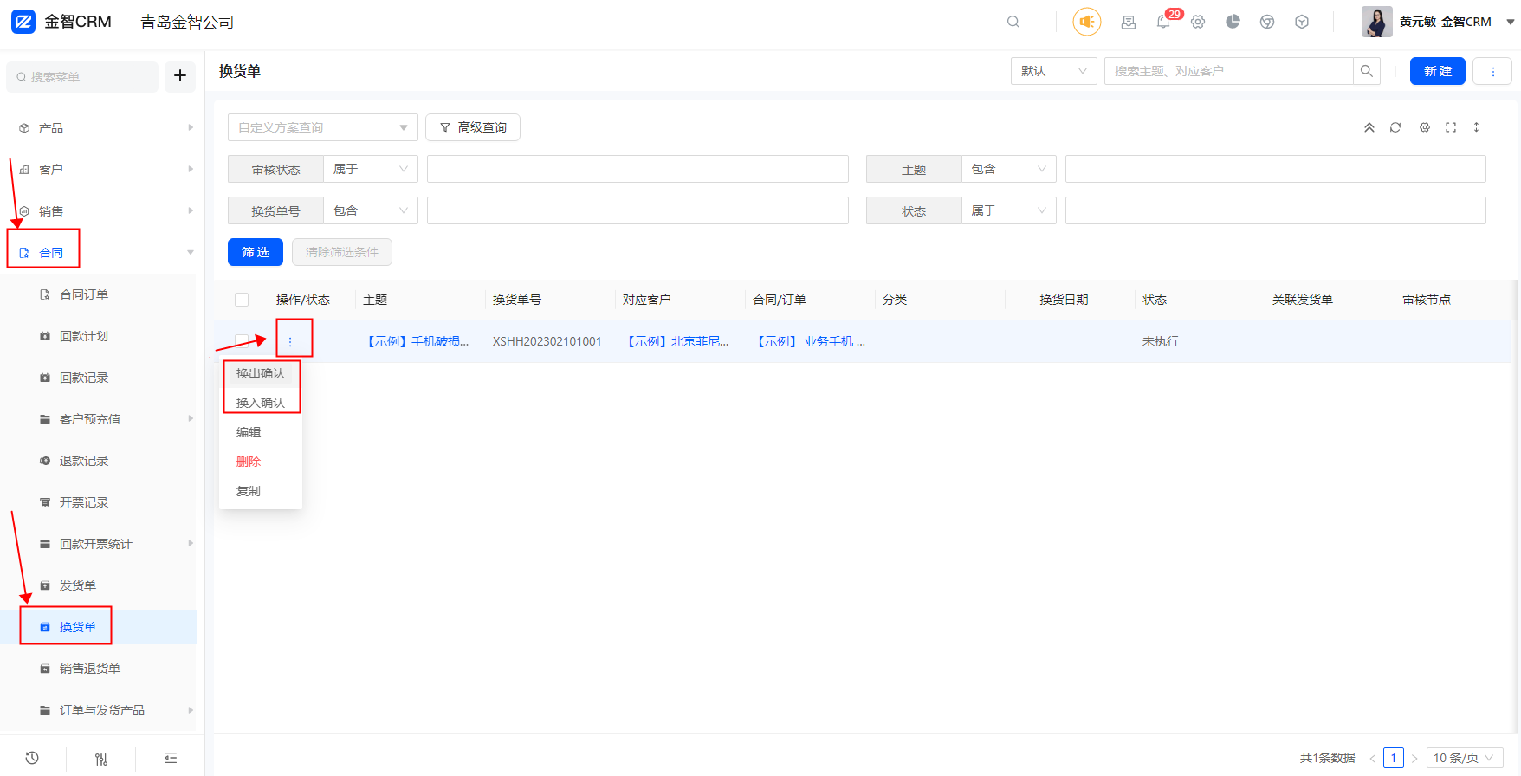Open 主题 operator dropdown 包含
Viewport: 1521px width, 776px height.
[x=1009, y=169]
